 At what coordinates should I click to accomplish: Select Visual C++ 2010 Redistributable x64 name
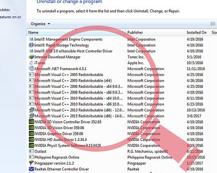pyautogui.click(x=79, y=98)
